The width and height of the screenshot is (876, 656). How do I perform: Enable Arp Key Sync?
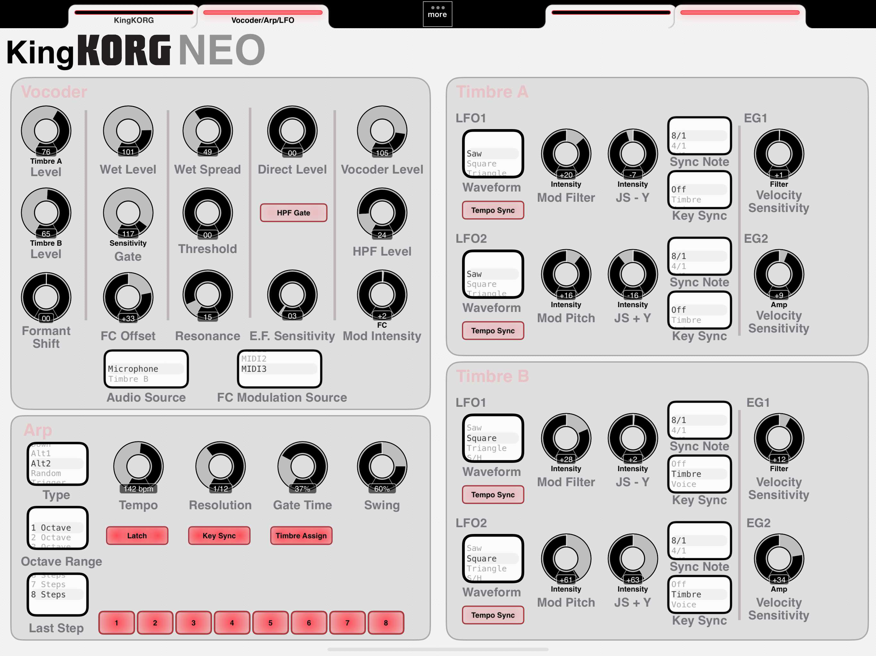[x=219, y=536]
